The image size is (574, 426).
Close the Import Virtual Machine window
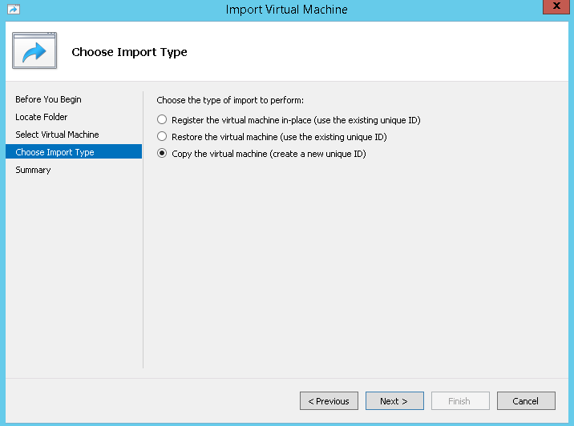click(x=556, y=6)
